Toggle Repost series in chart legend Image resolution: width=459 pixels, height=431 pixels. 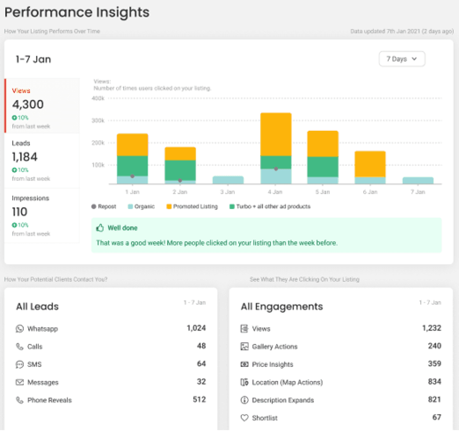[104, 206]
